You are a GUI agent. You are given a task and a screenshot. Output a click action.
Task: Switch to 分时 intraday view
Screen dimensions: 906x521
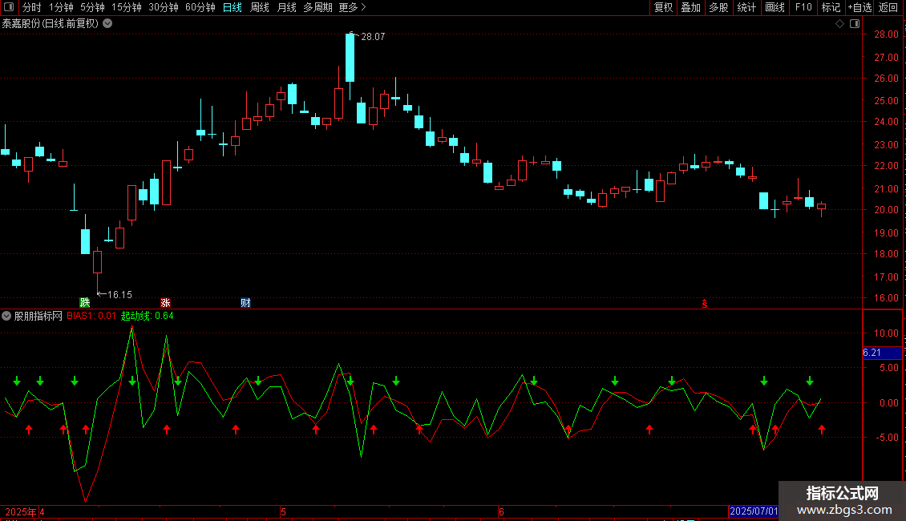[32, 7]
